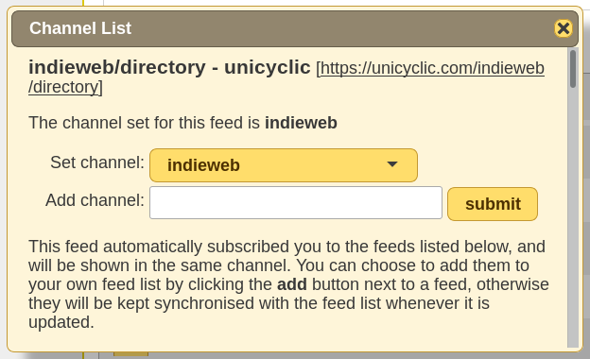Click the "Add channel:" label
Viewport: 590px width, 359px height.
[x=95, y=200]
